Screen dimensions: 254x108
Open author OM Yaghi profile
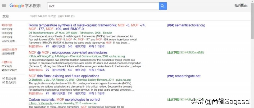click(71, 33)
